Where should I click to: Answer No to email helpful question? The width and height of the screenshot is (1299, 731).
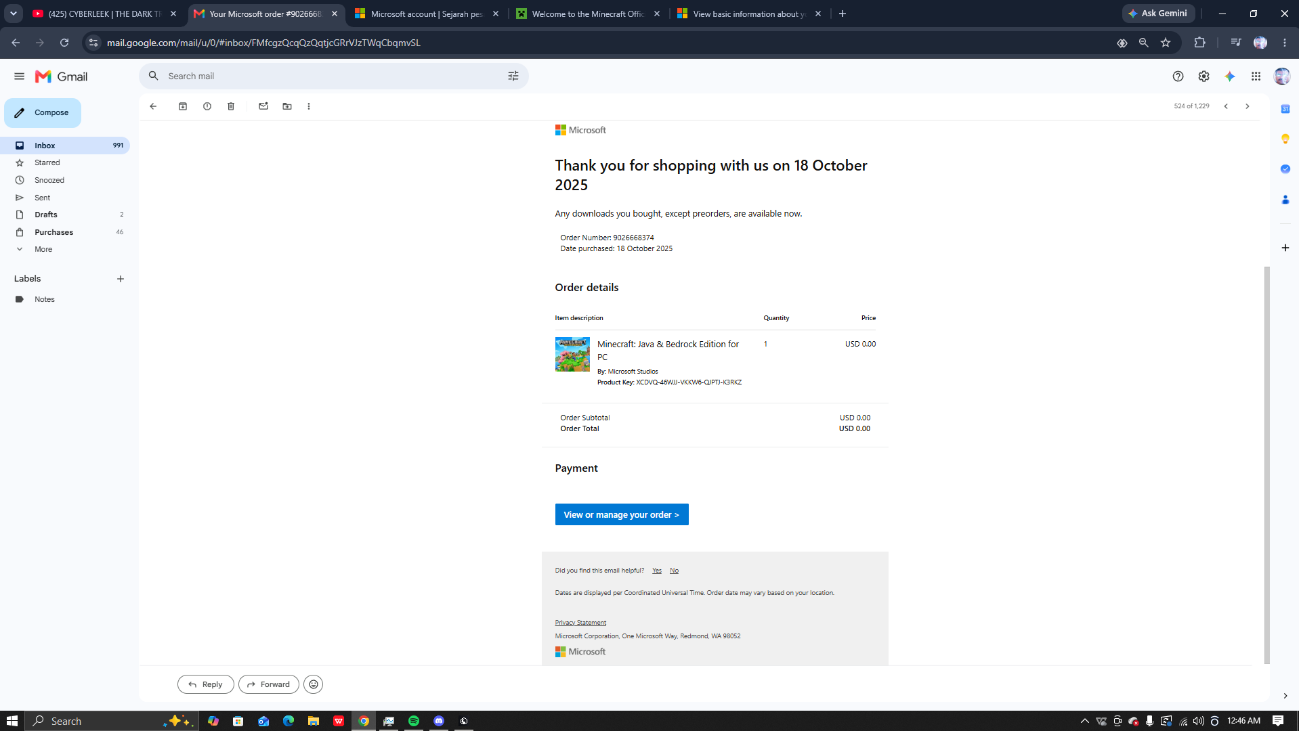pyautogui.click(x=674, y=571)
